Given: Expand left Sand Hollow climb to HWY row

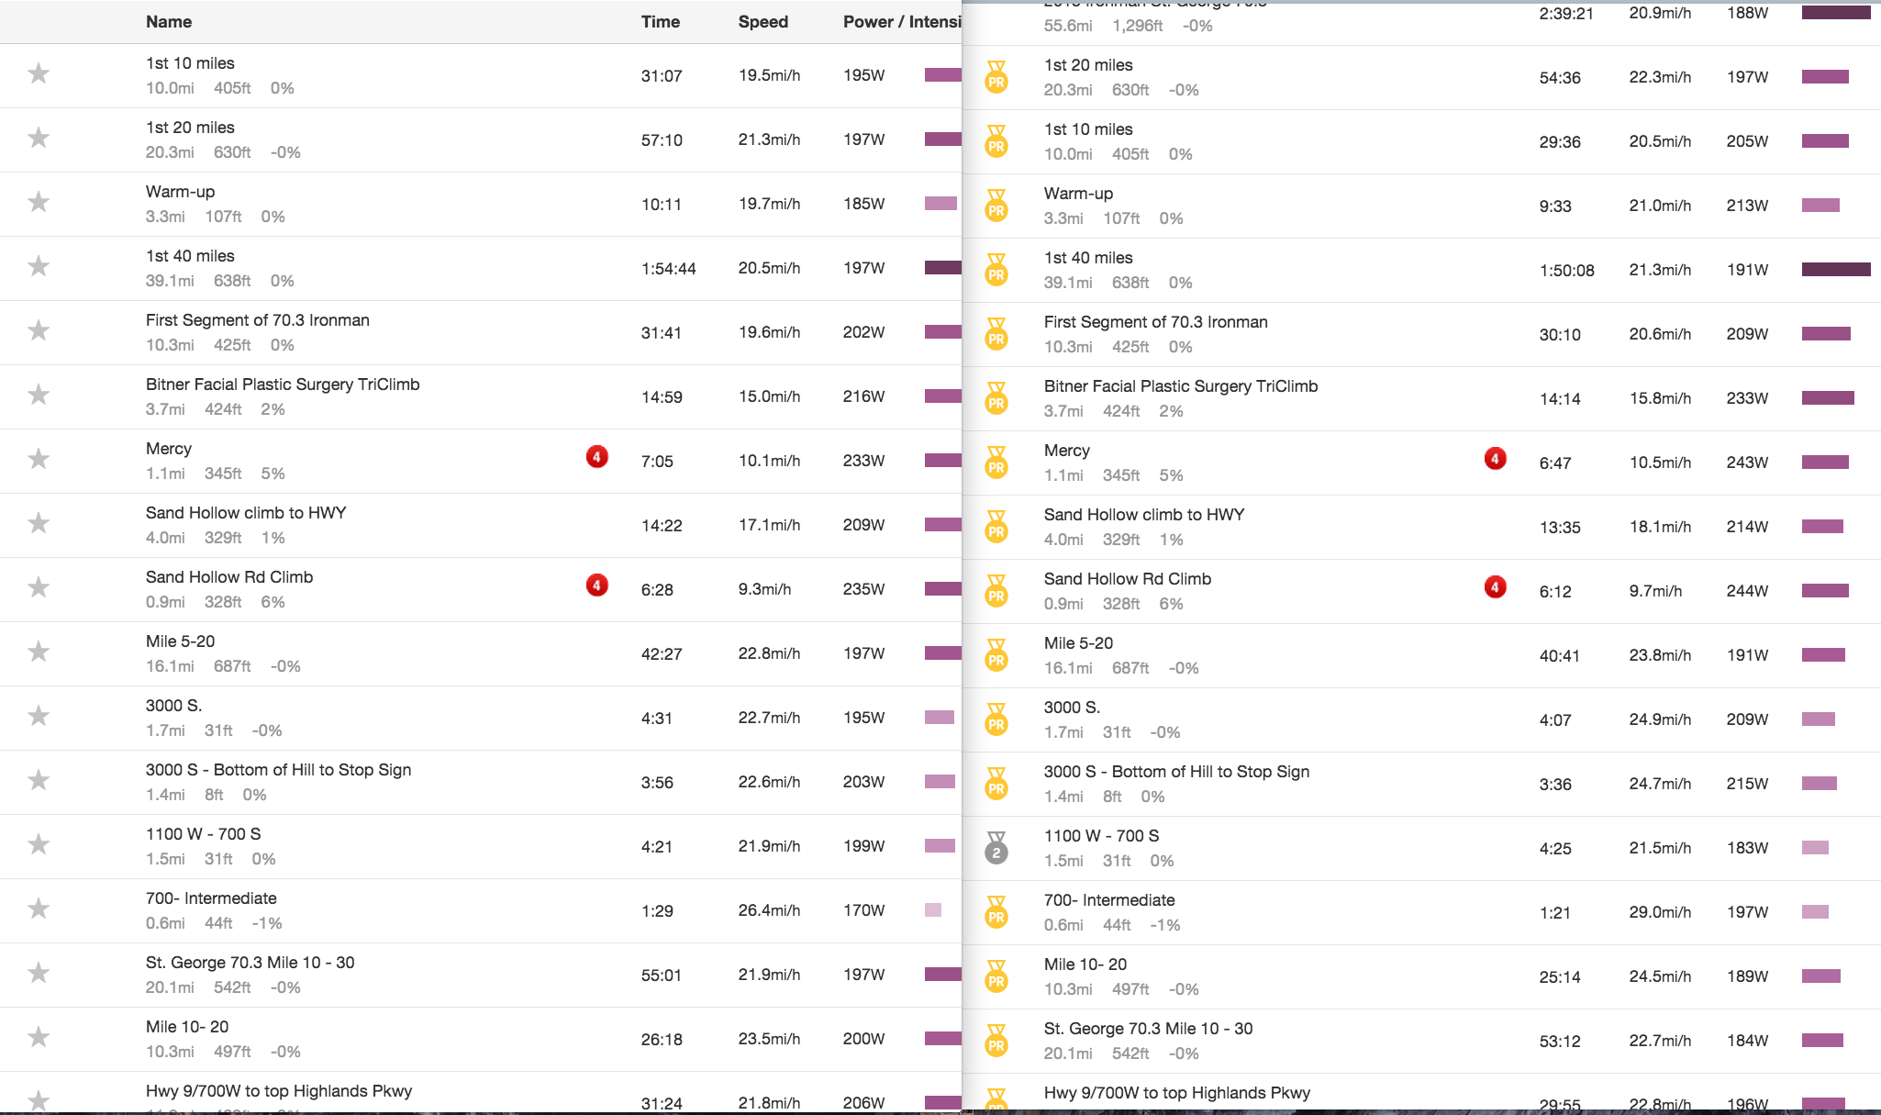Looking at the screenshot, I should pos(246,513).
